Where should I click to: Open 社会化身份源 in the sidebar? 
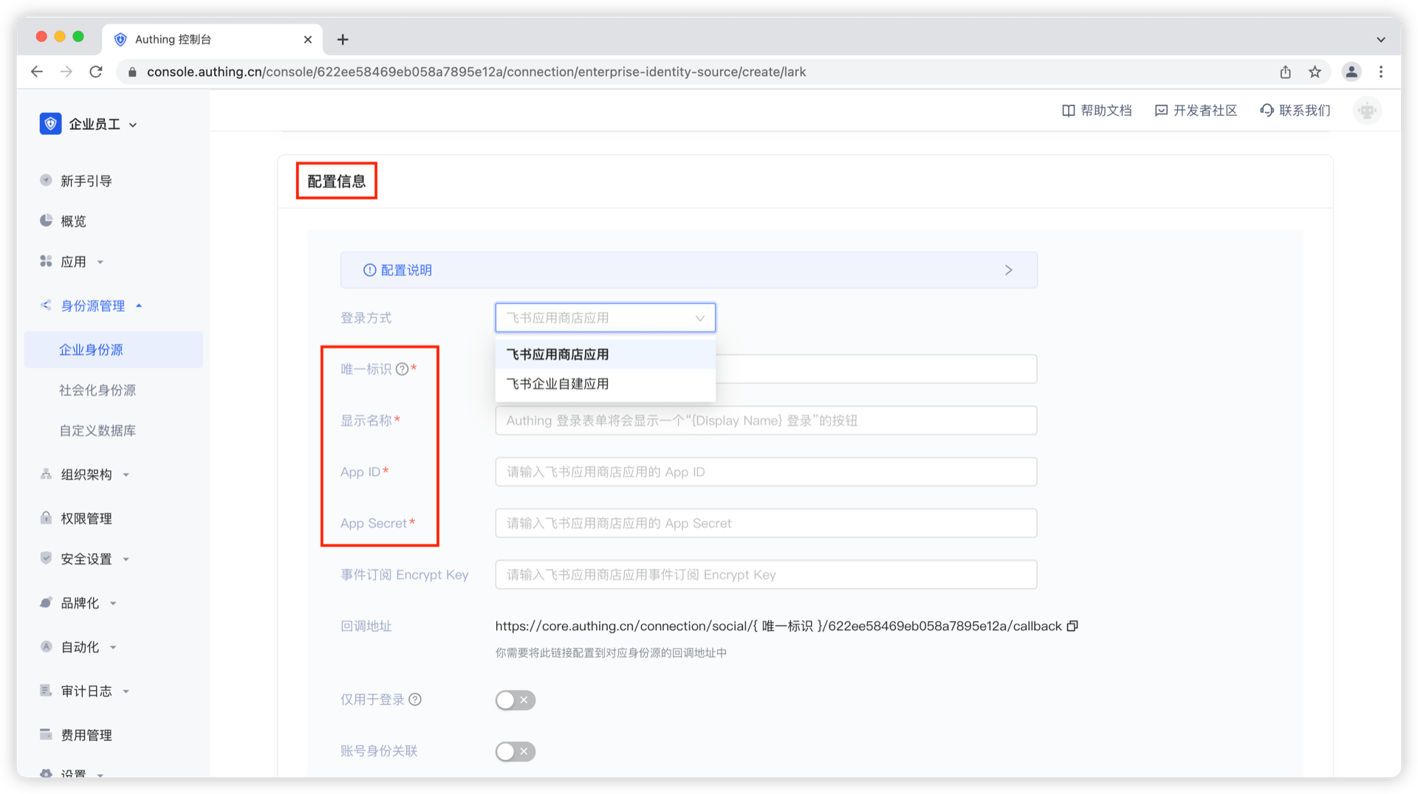pyautogui.click(x=97, y=390)
